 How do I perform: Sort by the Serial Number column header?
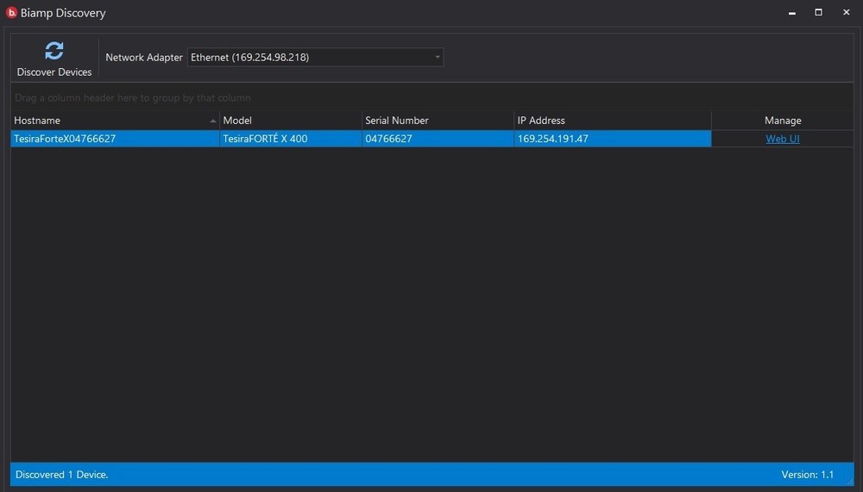pos(436,121)
